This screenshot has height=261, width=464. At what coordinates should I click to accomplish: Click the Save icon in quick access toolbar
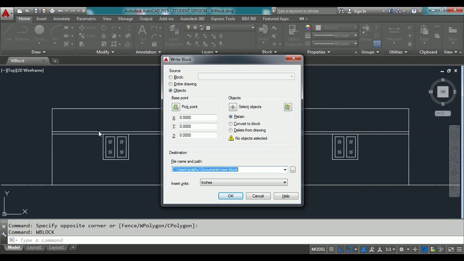coord(36,11)
